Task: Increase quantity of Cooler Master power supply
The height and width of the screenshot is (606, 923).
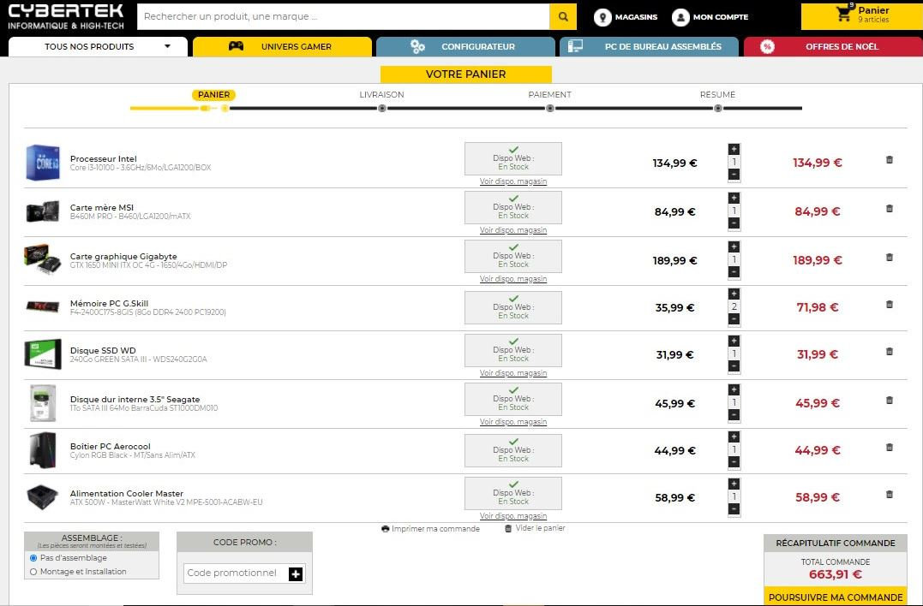Action: tap(734, 484)
